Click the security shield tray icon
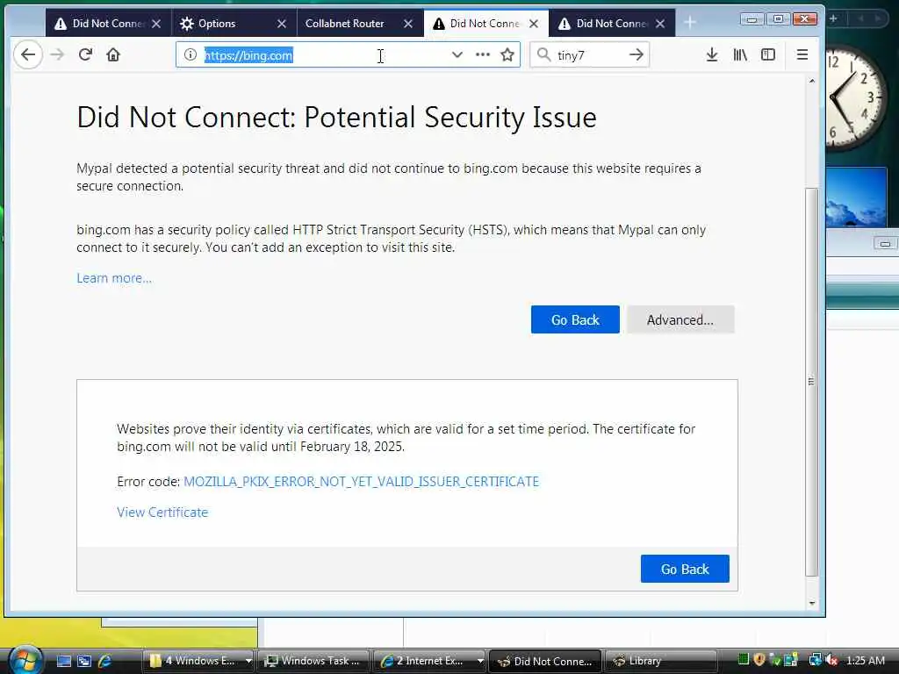 pyautogui.click(x=759, y=660)
